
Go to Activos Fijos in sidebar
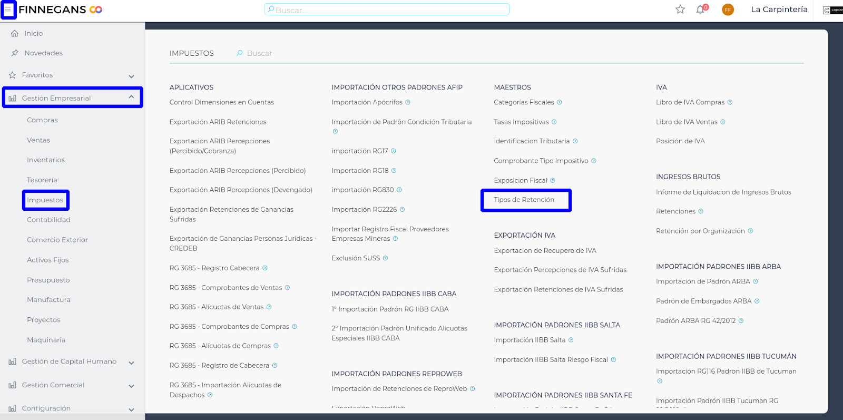[x=48, y=260]
